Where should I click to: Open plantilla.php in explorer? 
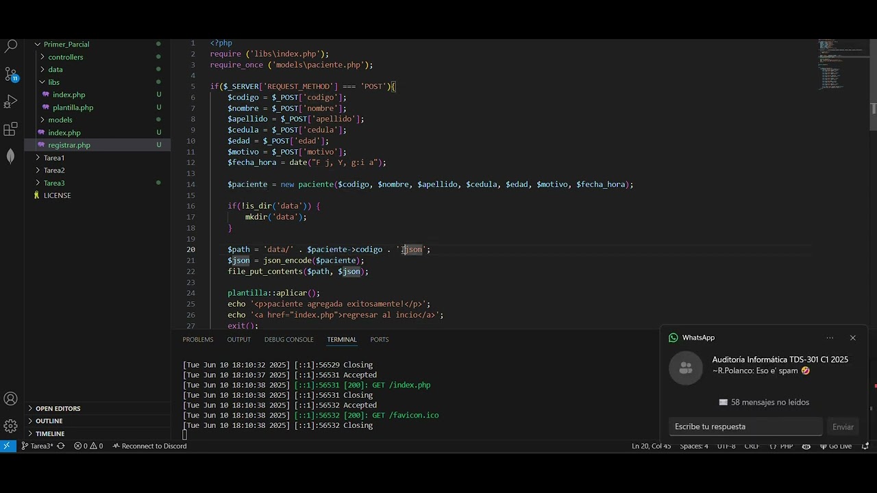pos(73,108)
